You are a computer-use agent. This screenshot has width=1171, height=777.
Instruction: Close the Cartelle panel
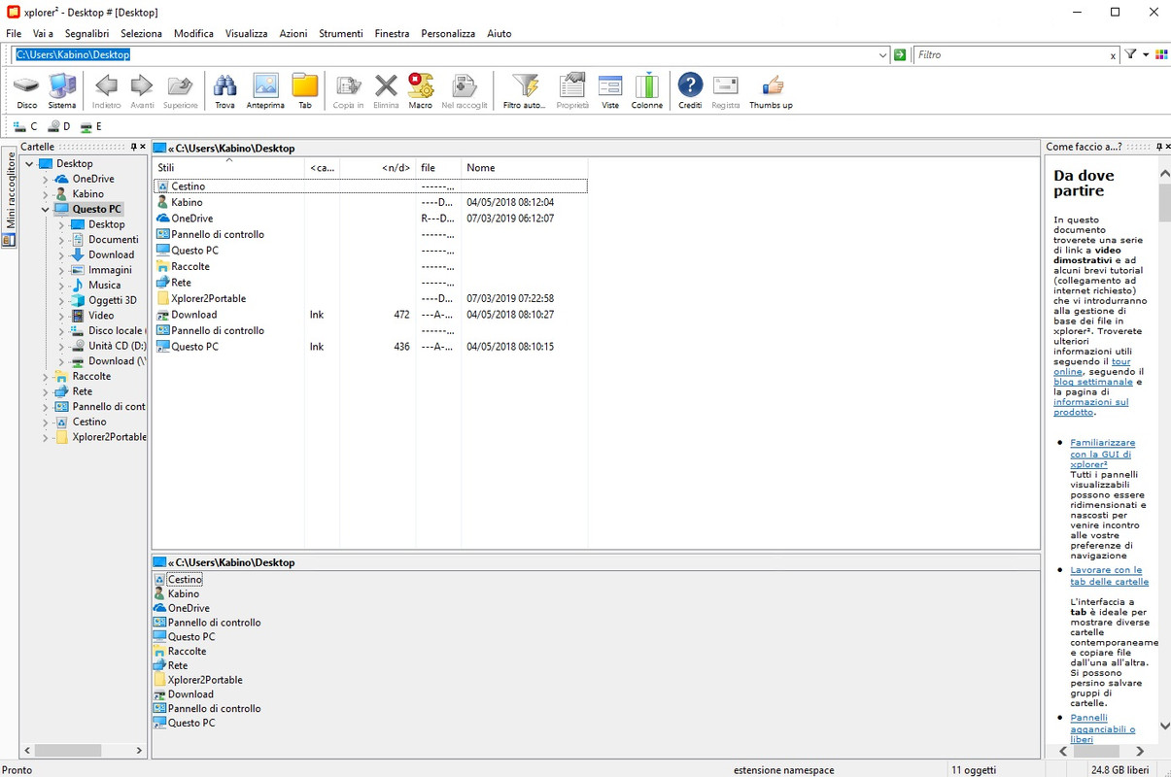(144, 147)
